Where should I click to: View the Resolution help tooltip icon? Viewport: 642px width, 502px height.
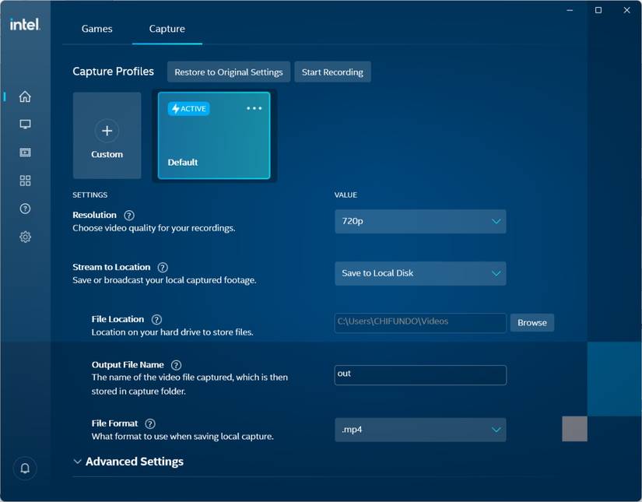pyautogui.click(x=129, y=215)
